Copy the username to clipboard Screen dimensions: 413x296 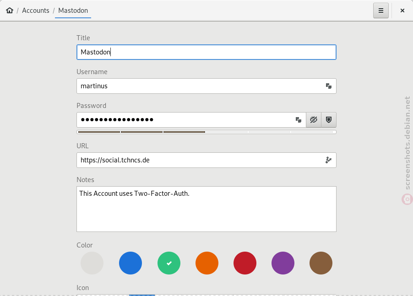(x=328, y=86)
